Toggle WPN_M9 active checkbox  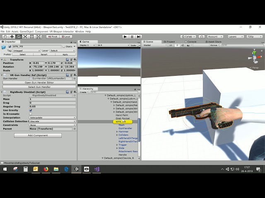pos(10,47)
